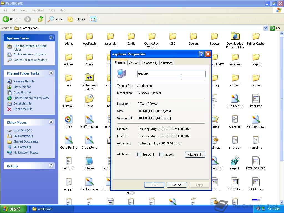Collapse the Other Places panel
The height and width of the screenshot is (213, 284).
51,122
